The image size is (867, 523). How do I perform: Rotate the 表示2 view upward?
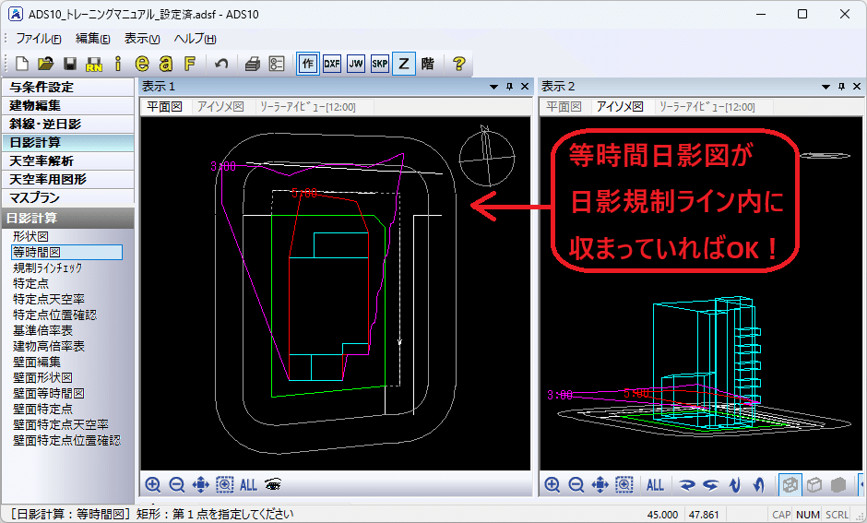[x=735, y=485]
